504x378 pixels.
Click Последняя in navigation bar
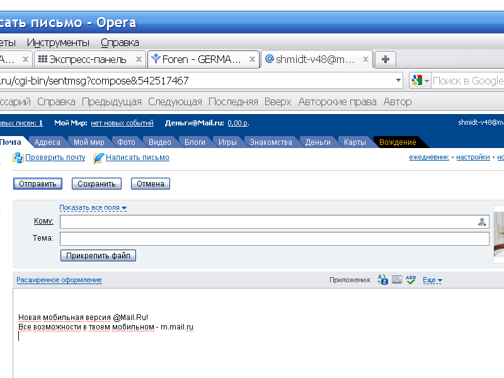[x=233, y=101]
